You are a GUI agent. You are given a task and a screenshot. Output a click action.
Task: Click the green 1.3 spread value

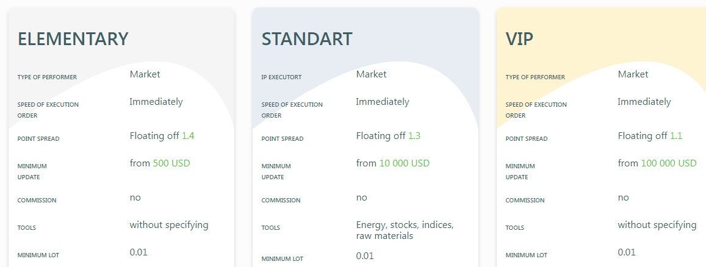(414, 136)
